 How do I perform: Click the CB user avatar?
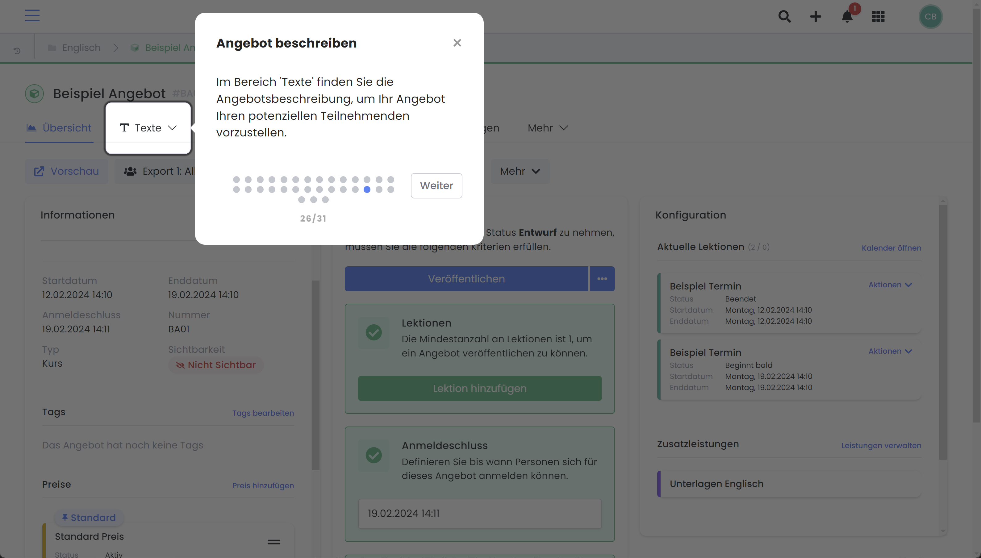(930, 16)
